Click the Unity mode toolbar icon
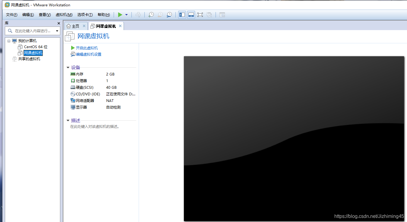This screenshot has width=407, height=222. pos(209,15)
